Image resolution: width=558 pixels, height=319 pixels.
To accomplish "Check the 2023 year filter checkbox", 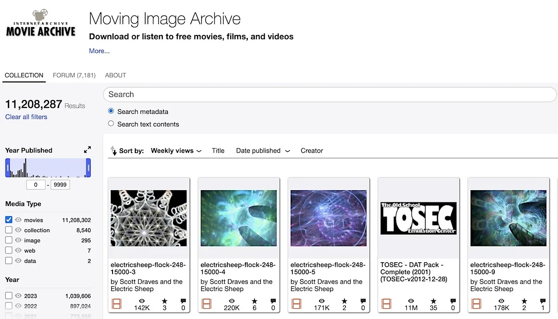I will [9, 295].
